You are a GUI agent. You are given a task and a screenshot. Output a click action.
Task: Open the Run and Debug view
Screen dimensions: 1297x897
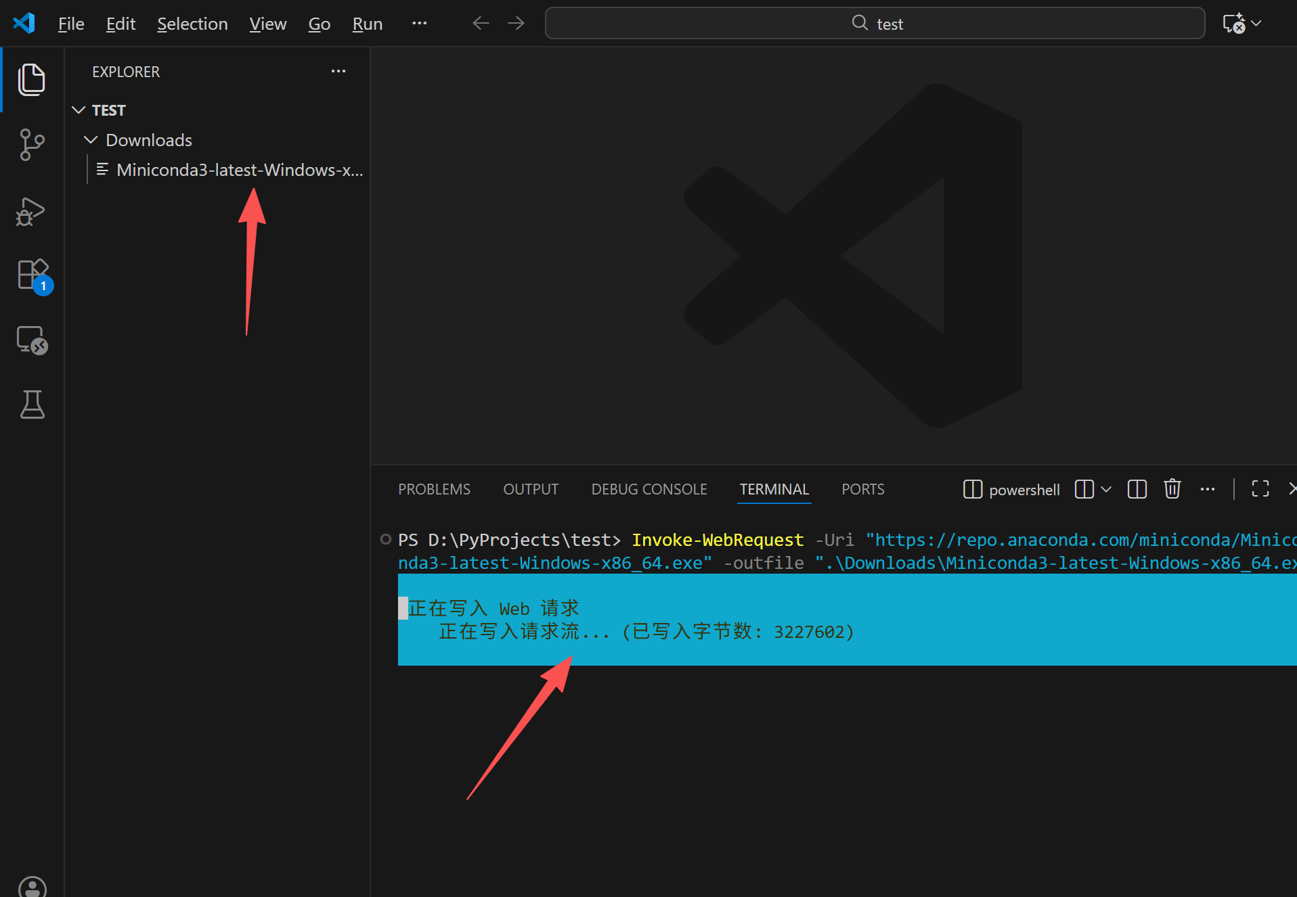tap(32, 212)
